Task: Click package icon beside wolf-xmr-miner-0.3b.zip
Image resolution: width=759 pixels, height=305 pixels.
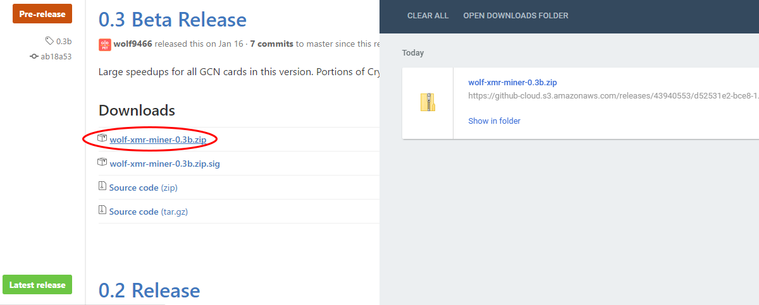Action: point(102,138)
